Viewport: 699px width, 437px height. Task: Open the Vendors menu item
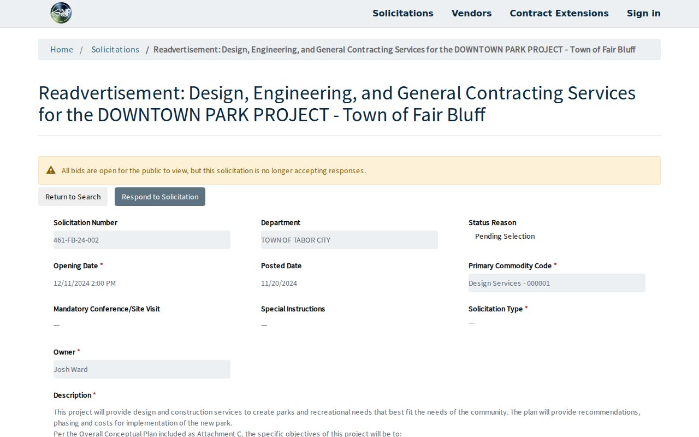tap(472, 13)
